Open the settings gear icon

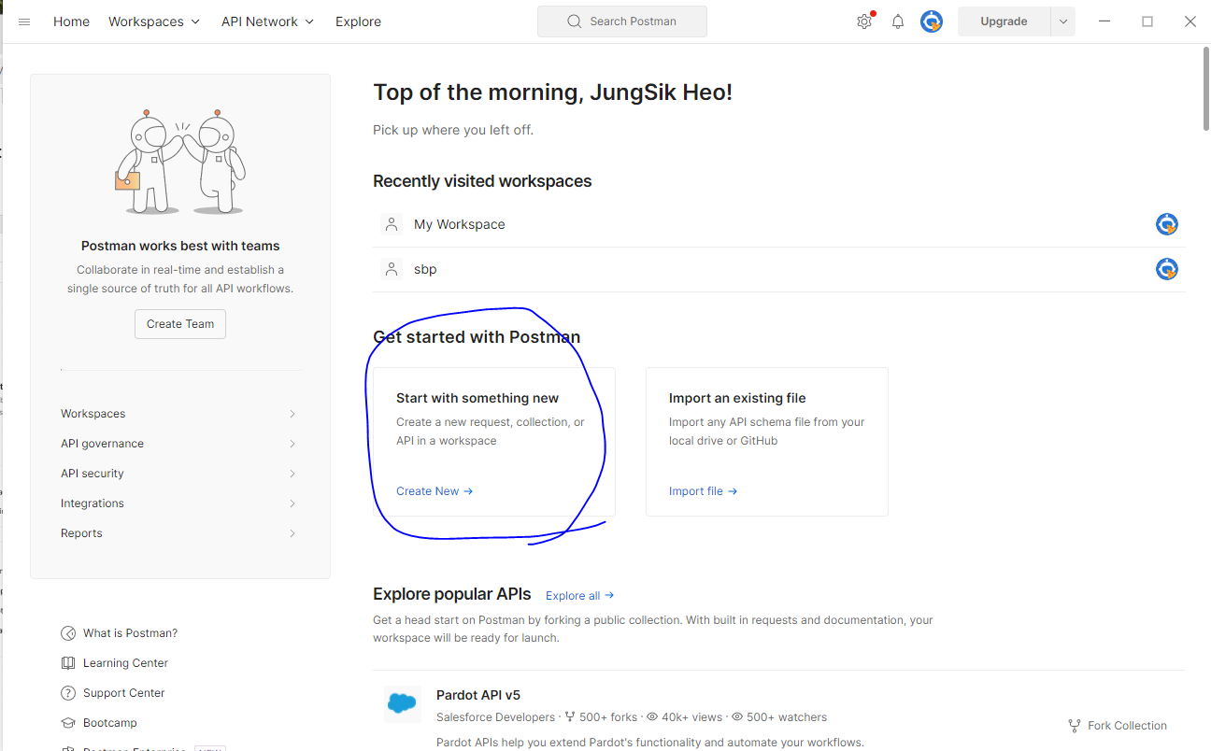click(864, 21)
